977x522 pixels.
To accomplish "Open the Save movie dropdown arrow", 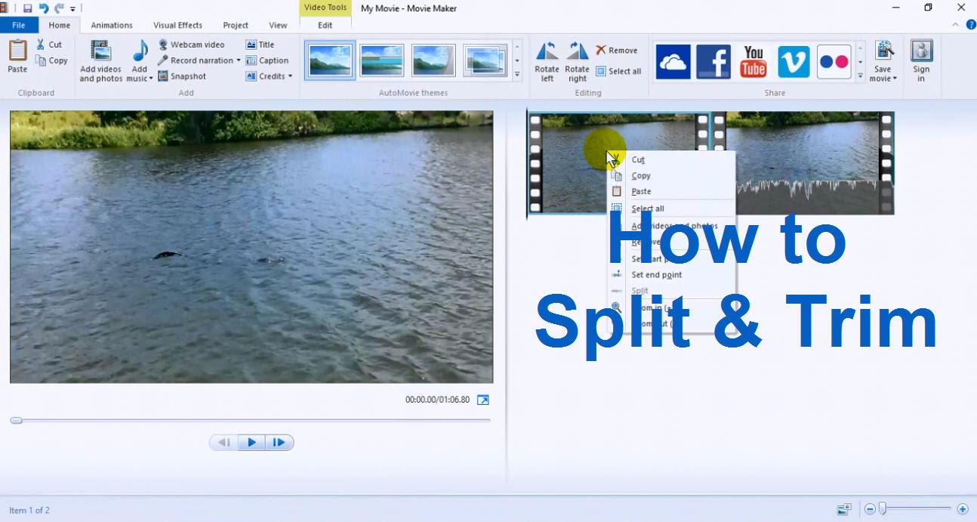I will click(895, 79).
